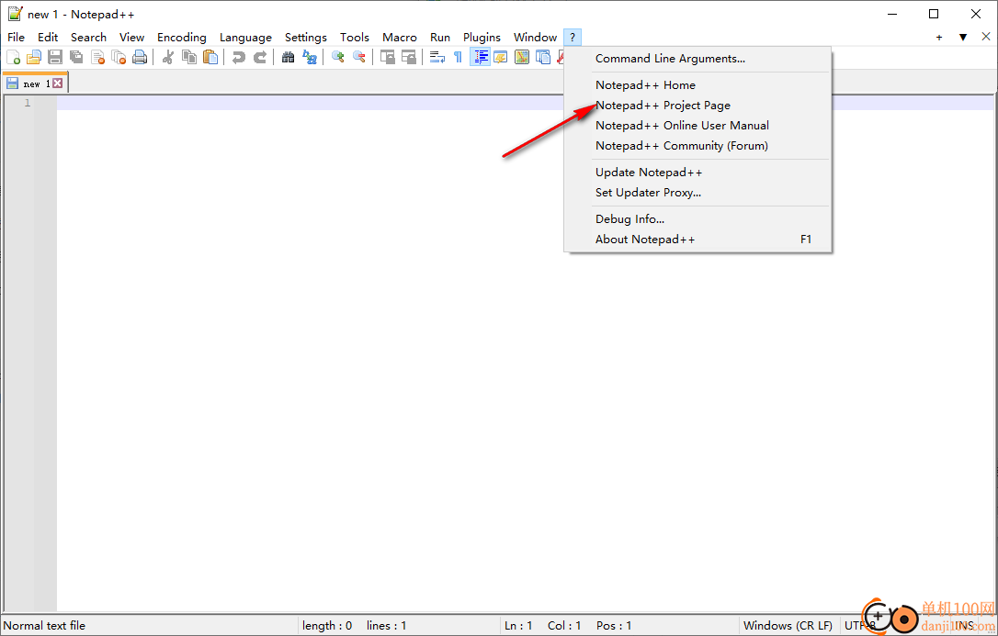Close the new 1 tab
Screen dimensions: 998x636
(x=57, y=84)
